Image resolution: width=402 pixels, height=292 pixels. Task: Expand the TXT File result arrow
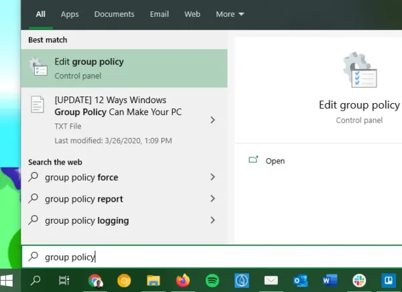click(212, 120)
